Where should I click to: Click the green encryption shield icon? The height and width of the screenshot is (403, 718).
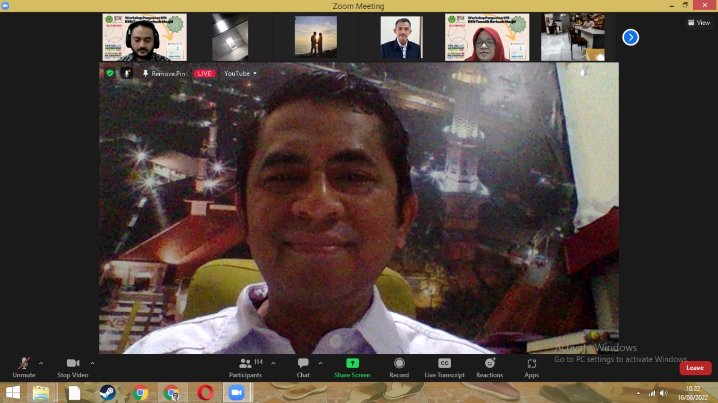pyautogui.click(x=110, y=73)
